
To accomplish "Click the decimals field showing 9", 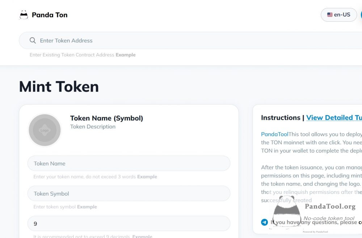I will pyautogui.click(x=129, y=224).
